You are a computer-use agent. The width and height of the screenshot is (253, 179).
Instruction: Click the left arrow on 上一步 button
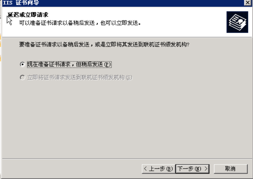(x=145, y=169)
